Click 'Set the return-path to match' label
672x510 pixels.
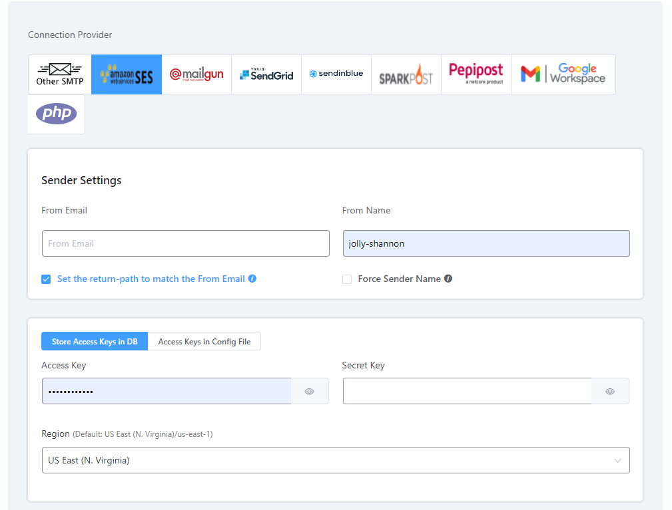[151, 279]
